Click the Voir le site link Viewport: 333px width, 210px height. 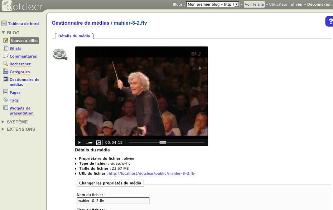(254, 4)
